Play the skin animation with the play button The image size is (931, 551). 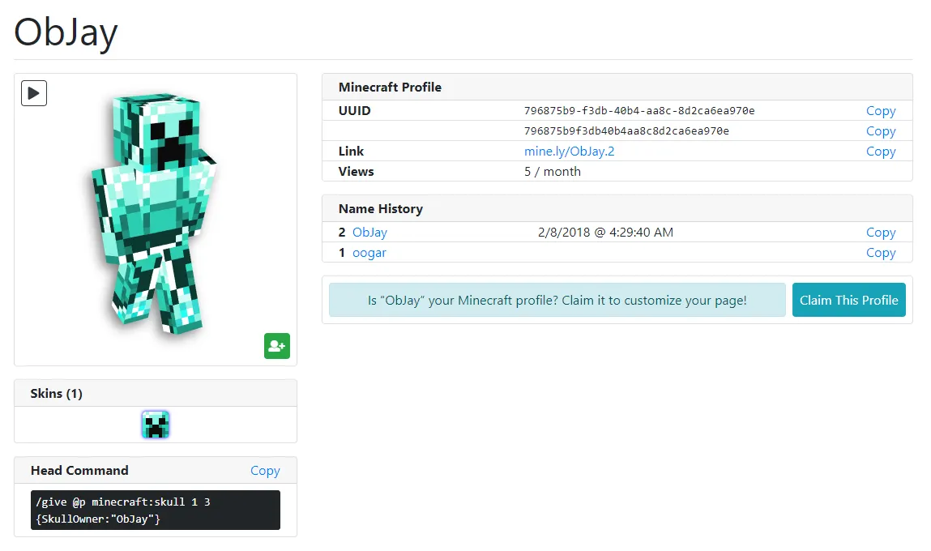click(34, 93)
